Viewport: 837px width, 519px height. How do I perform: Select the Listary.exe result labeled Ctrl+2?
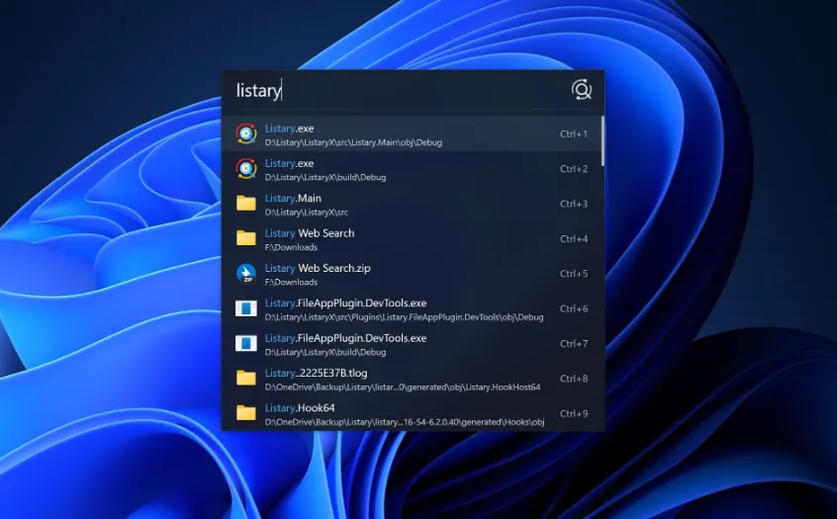411,169
